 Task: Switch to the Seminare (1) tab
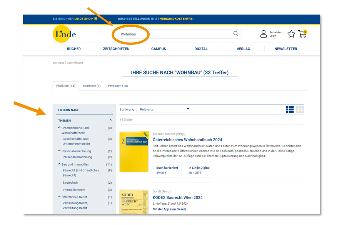92,86
